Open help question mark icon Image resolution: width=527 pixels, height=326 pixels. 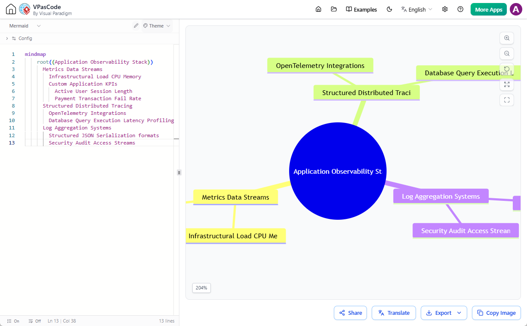[x=460, y=9]
